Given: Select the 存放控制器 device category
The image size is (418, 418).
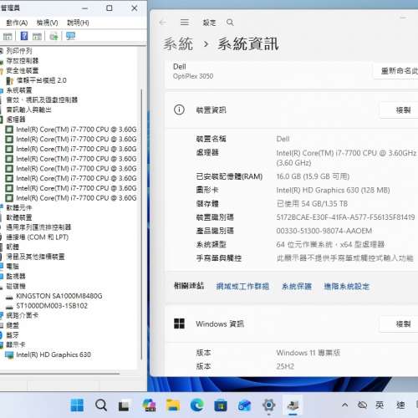Looking at the screenshot, I should click(23, 61).
